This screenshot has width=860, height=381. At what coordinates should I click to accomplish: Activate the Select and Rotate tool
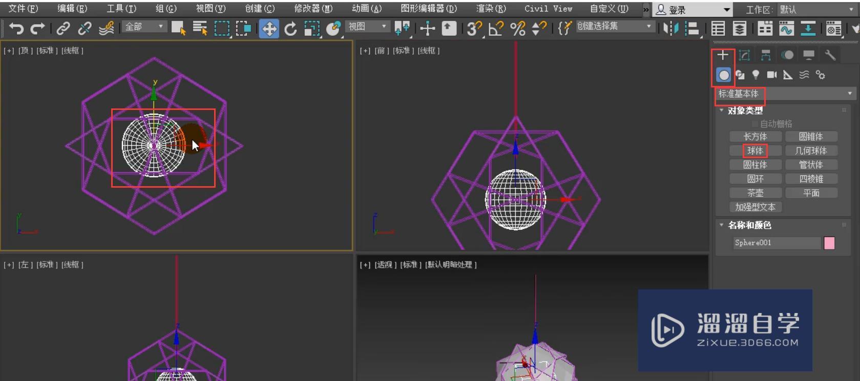(x=290, y=28)
